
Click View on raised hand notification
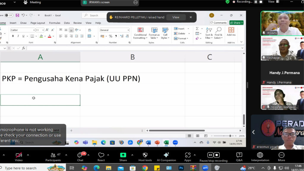click(176, 17)
